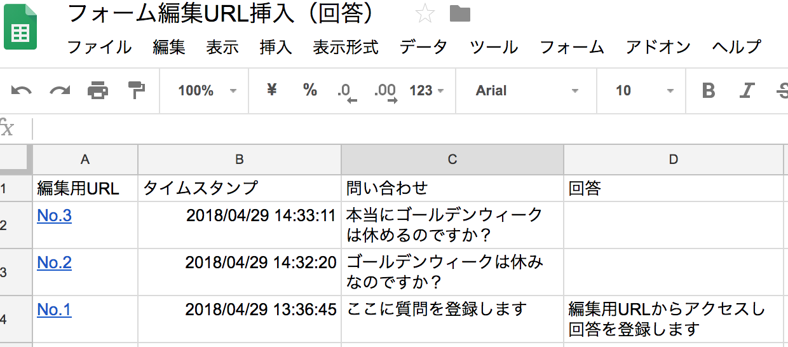Click into the formula bar

[x=410, y=130]
